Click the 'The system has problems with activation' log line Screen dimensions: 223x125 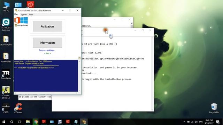coord(34,68)
